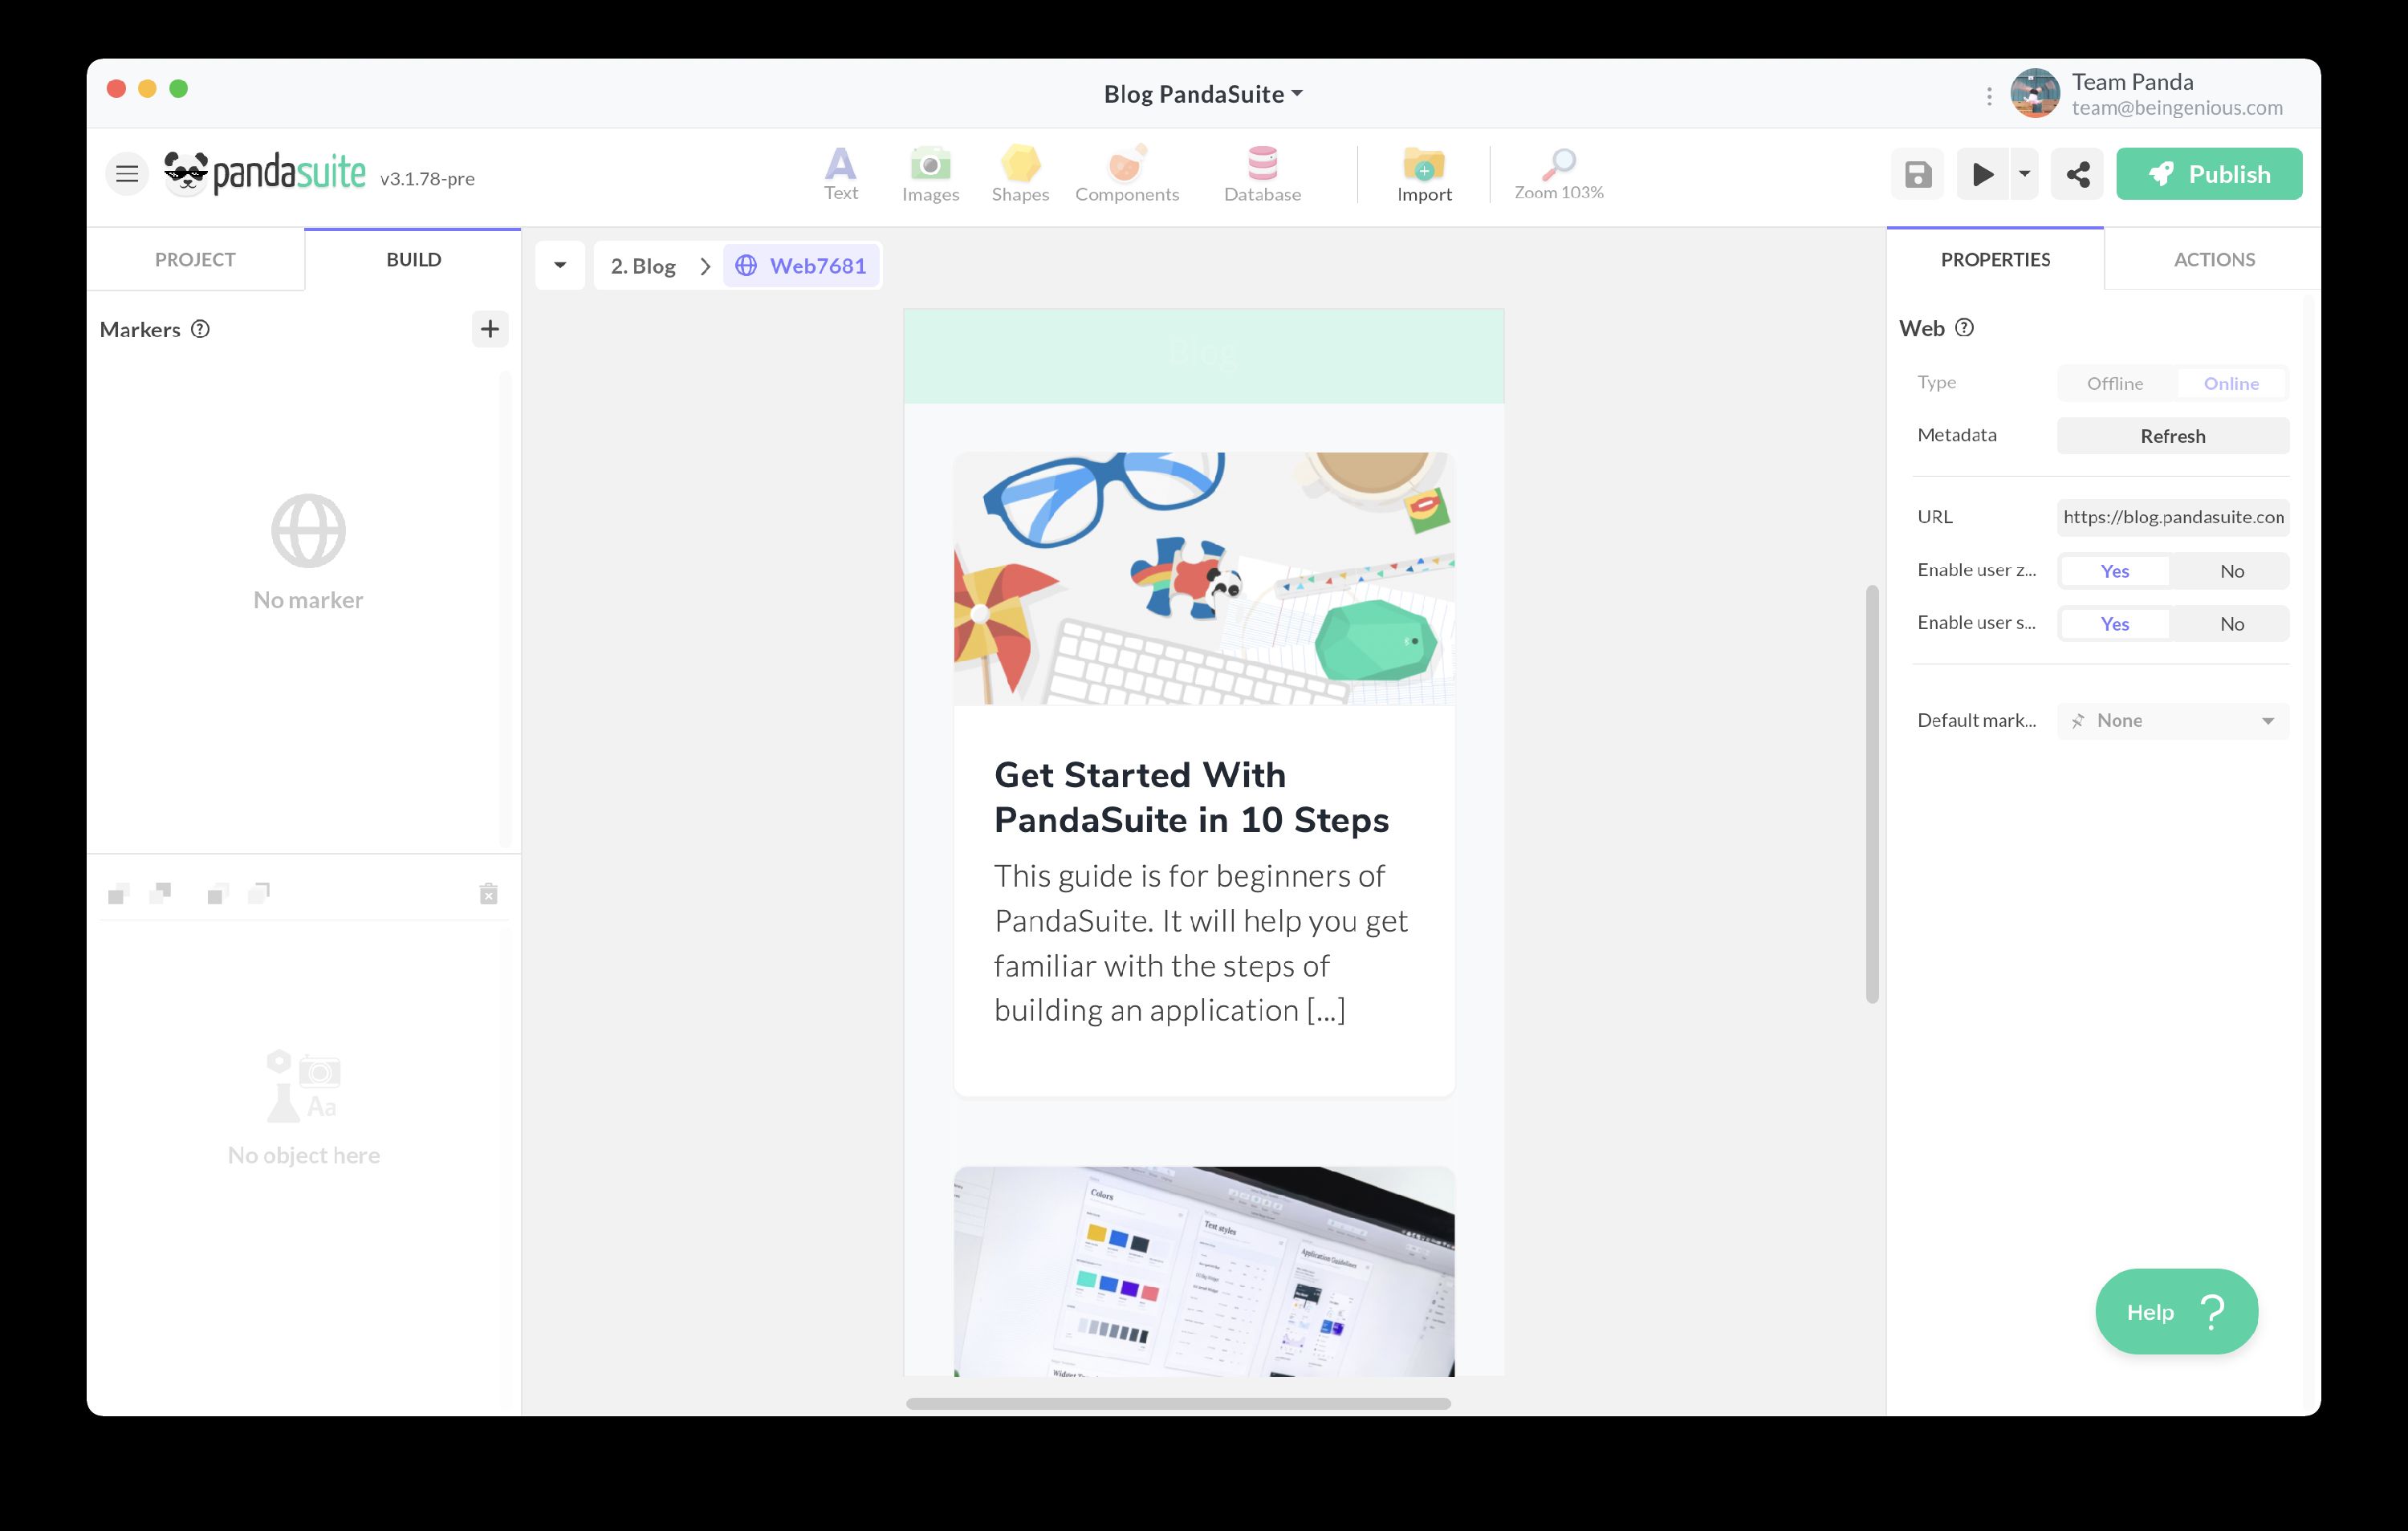The image size is (2408, 1531).
Task: Click the Import folder icon
Action: tap(1423, 165)
